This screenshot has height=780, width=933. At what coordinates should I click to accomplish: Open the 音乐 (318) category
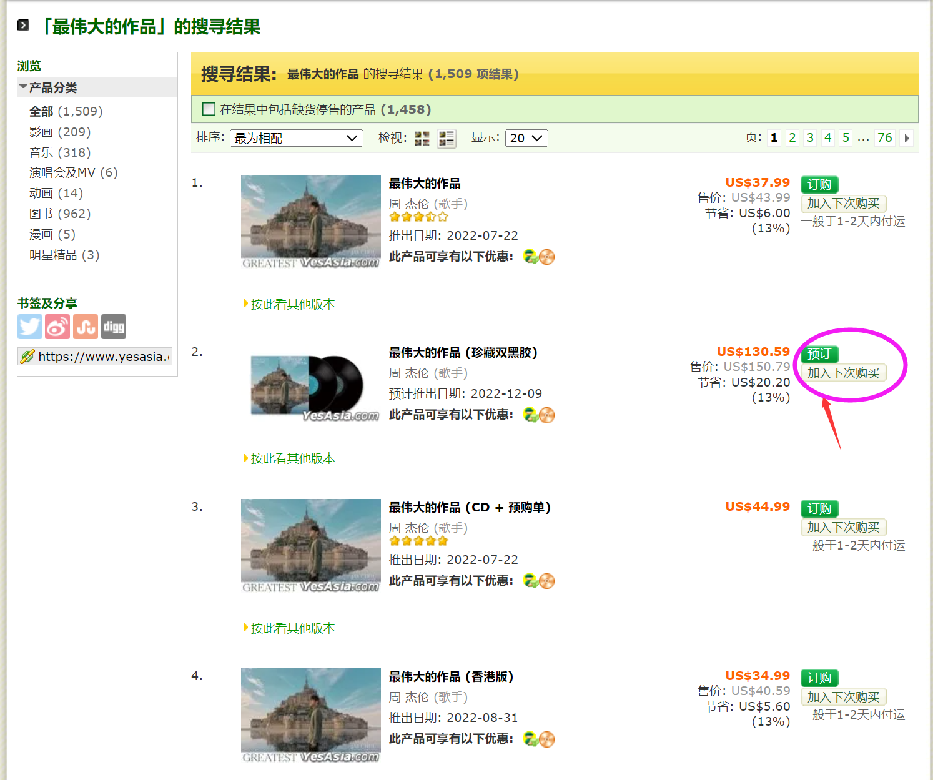pos(59,152)
